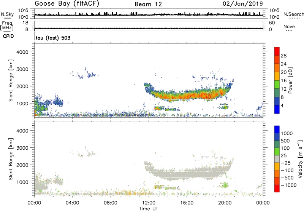The height and width of the screenshot is (211, 304).
Task: Select the 'tau (fast) 503' CPID text
Action: 53,38
